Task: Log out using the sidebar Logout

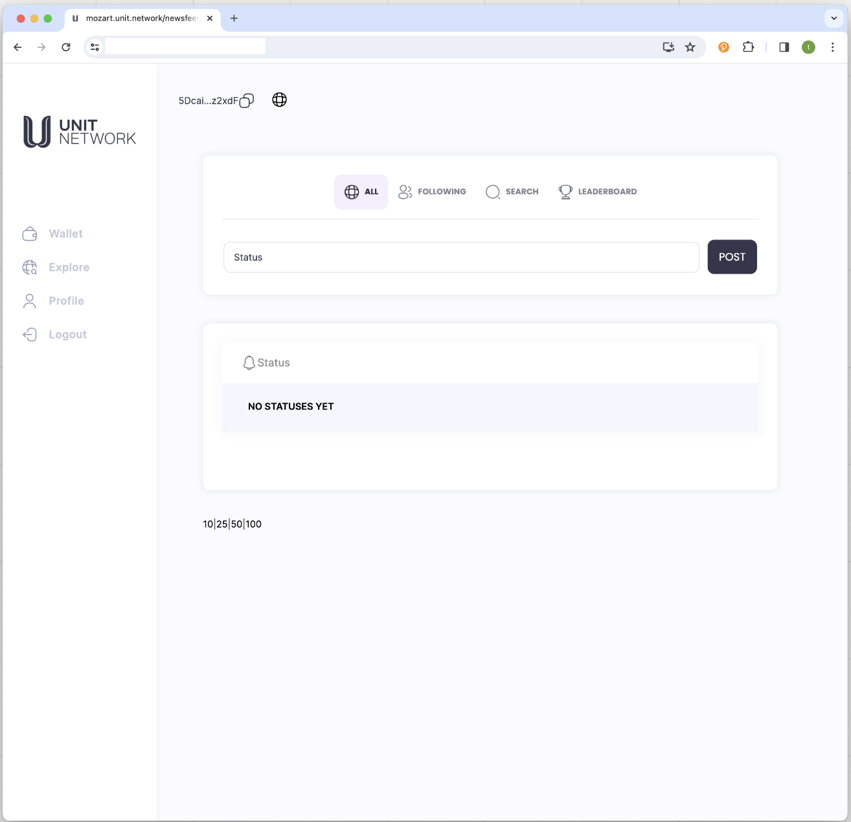Action: click(67, 335)
